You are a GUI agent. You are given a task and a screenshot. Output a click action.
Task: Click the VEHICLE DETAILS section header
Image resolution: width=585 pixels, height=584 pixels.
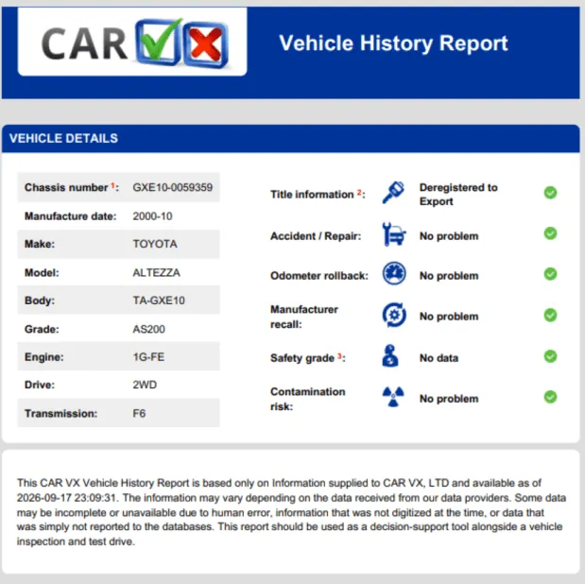(x=291, y=139)
